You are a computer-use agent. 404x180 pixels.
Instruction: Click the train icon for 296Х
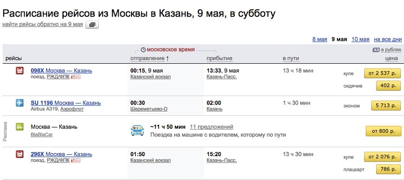pyautogui.click(x=19, y=155)
